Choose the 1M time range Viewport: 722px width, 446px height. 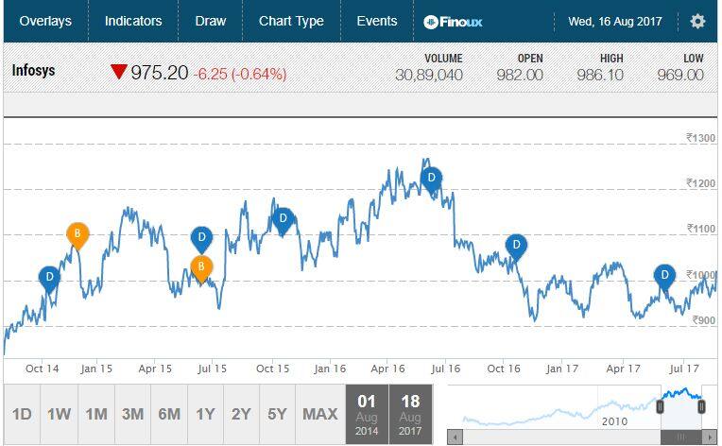[96, 414]
